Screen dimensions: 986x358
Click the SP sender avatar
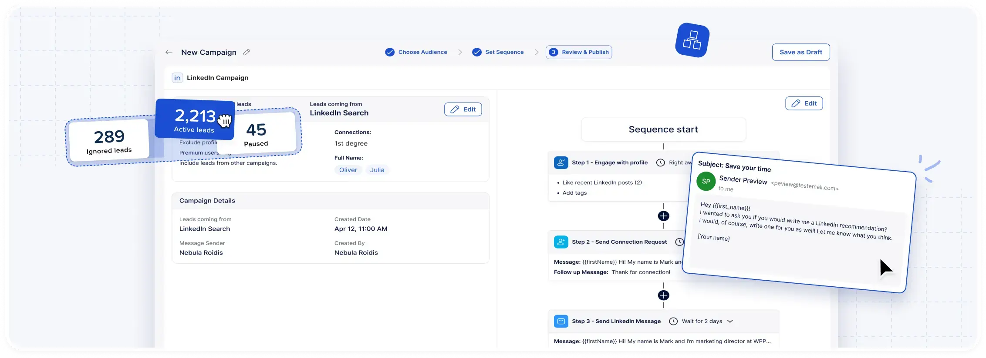pos(706,181)
